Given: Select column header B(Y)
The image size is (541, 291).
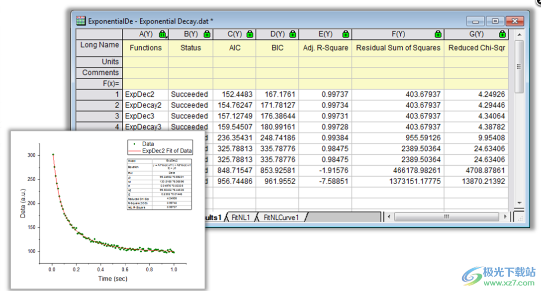Looking at the screenshot, I should (x=190, y=34).
